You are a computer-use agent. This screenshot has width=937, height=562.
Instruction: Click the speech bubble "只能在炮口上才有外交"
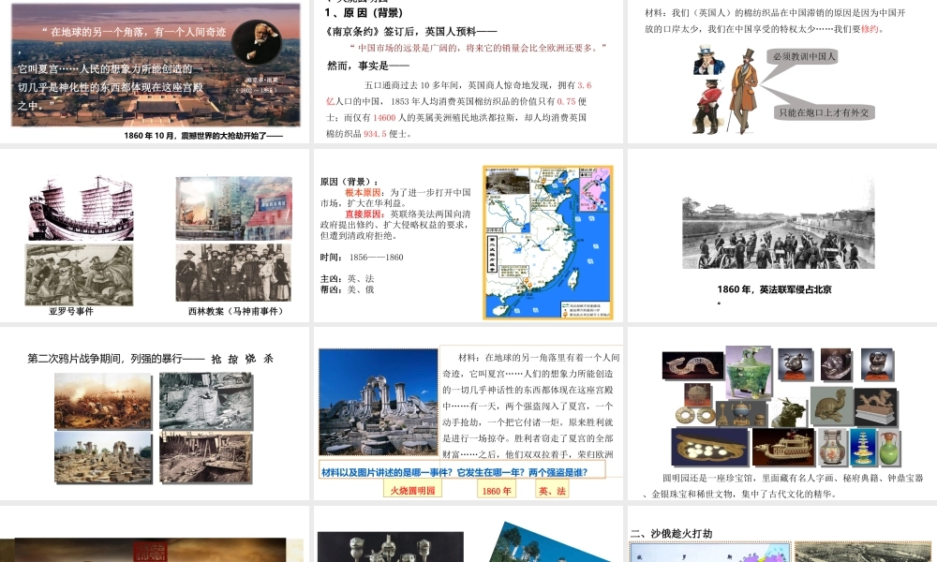coord(824,111)
